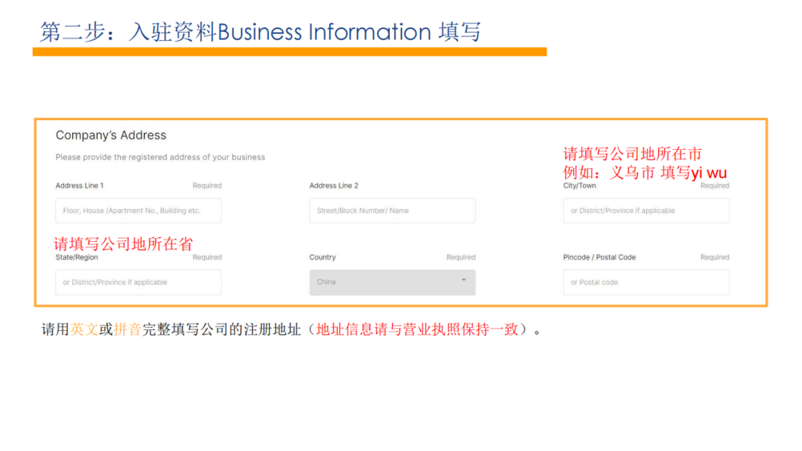This screenshot has width=802, height=451.
Task: Click the Address Line 2 input field
Action: (x=392, y=211)
